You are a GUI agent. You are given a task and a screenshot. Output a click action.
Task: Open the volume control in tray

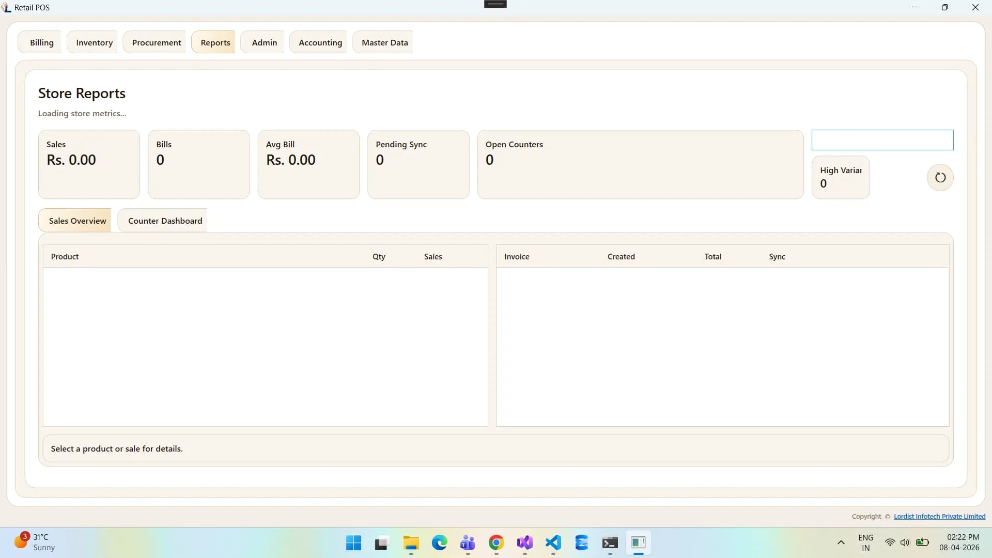pos(905,542)
